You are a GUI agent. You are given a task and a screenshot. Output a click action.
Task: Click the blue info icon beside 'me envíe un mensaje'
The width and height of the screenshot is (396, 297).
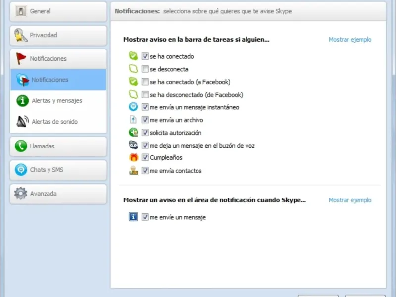[133, 217]
